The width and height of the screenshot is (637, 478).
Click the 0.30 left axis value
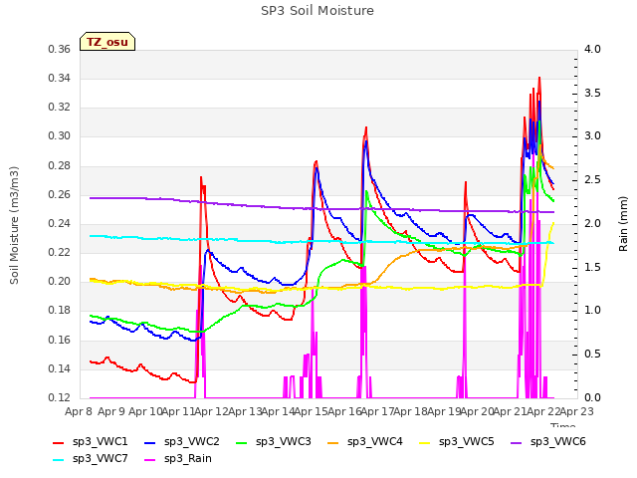point(60,136)
